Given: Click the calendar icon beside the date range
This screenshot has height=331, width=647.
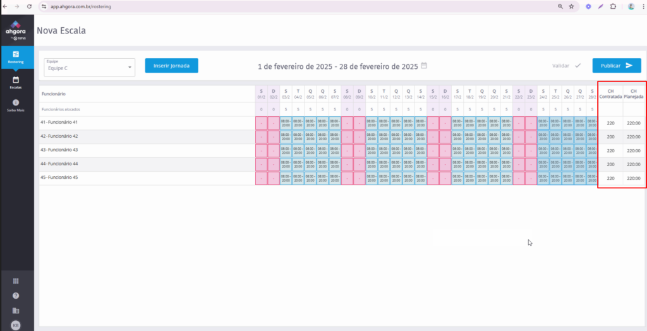Looking at the screenshot, I should [x=424, y=66].
